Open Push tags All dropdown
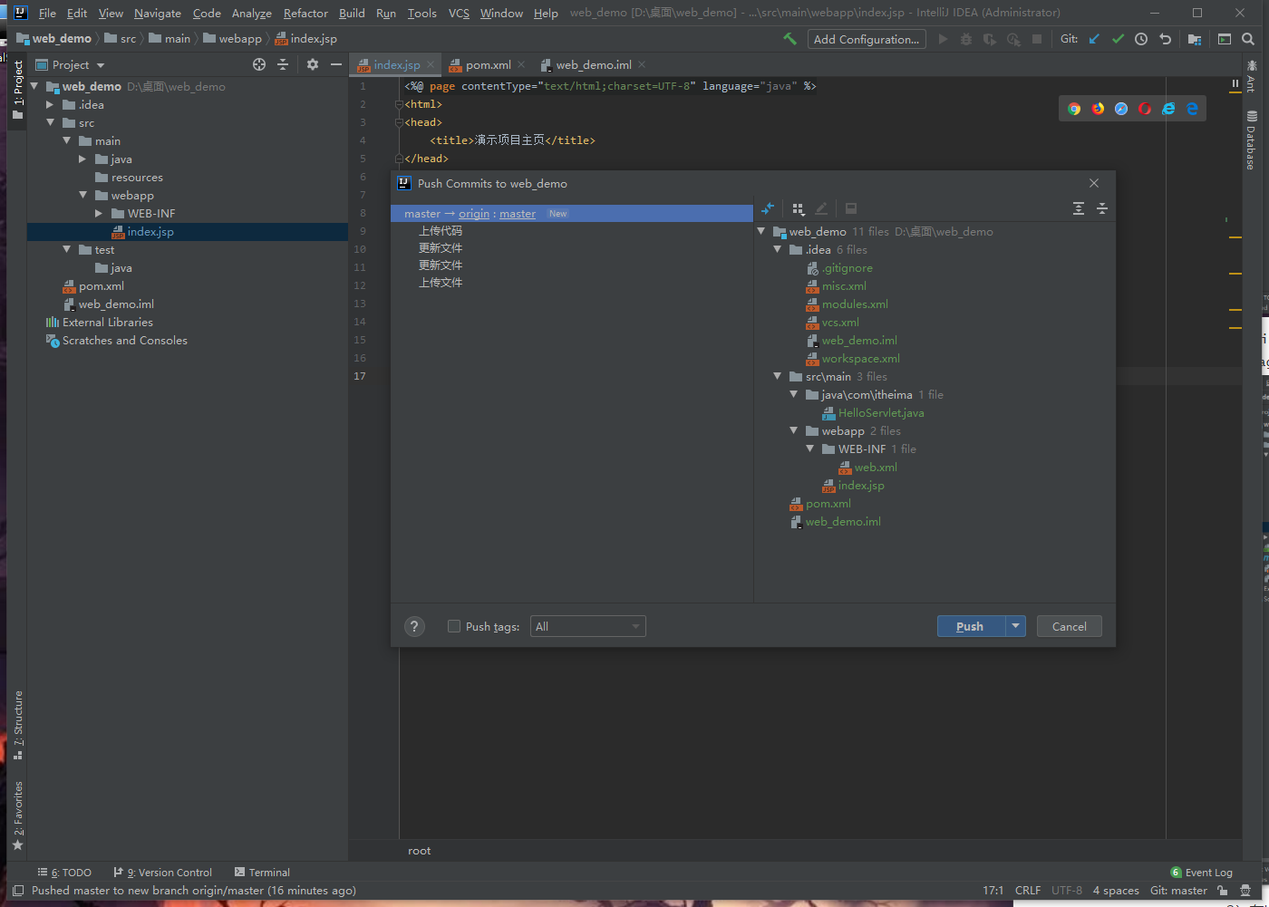Image resolution: width=1269 pixels, height=907 pixels. pos(588,626)
